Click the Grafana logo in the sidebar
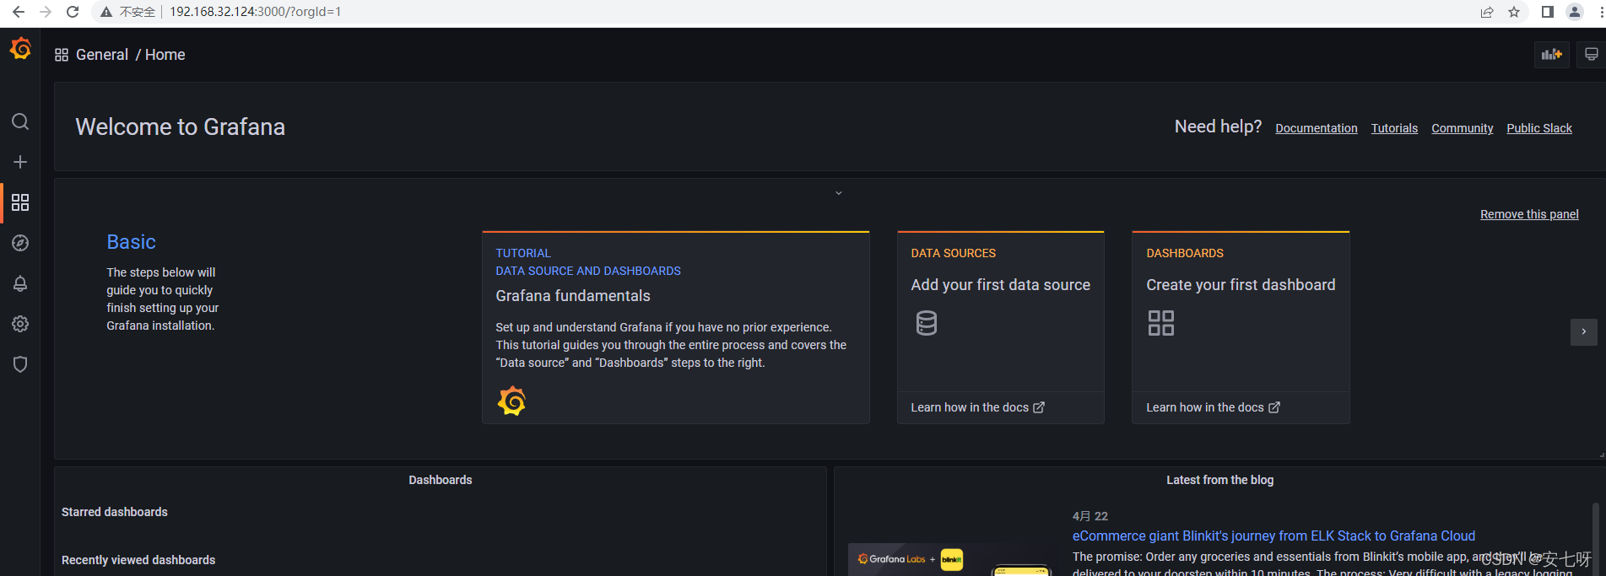 (x=20, y=49)
